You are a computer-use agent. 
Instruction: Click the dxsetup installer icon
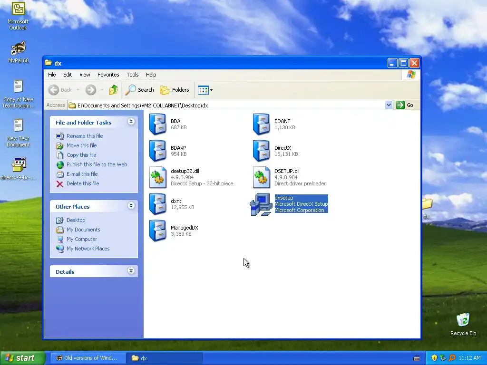pos(261,204)
